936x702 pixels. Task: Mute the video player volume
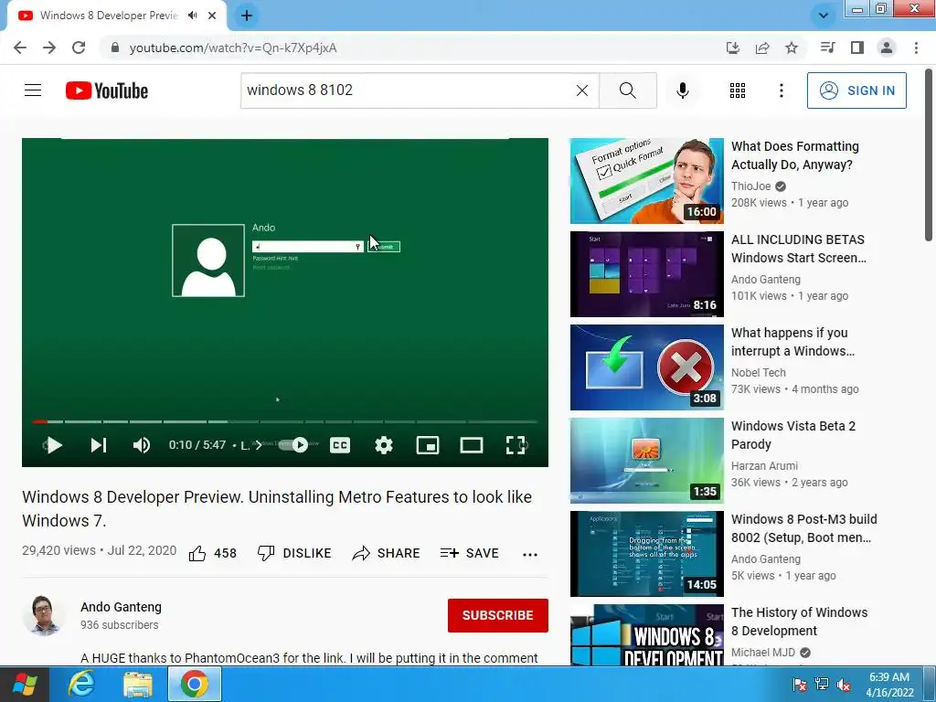[x=142, y=445]
